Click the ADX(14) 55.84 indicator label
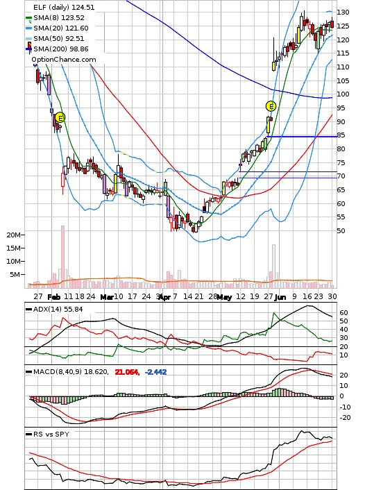Viewport: 365px width, 490px height. click(58, 309)
